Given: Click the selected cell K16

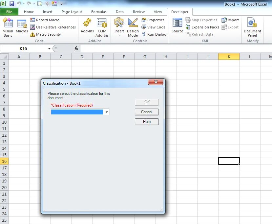Looking at the screenshot, I should coord(229,161).
